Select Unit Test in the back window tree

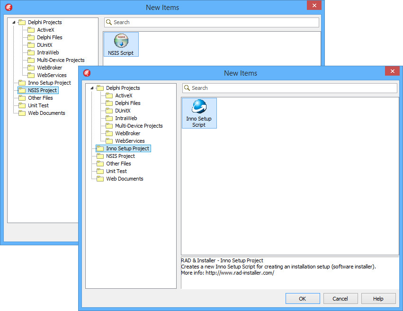pos(38,105)
